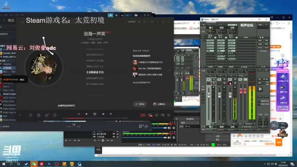Open the top-right preset dropdown in Mixer
Screen dimensions: 297x167
(263, 28)
